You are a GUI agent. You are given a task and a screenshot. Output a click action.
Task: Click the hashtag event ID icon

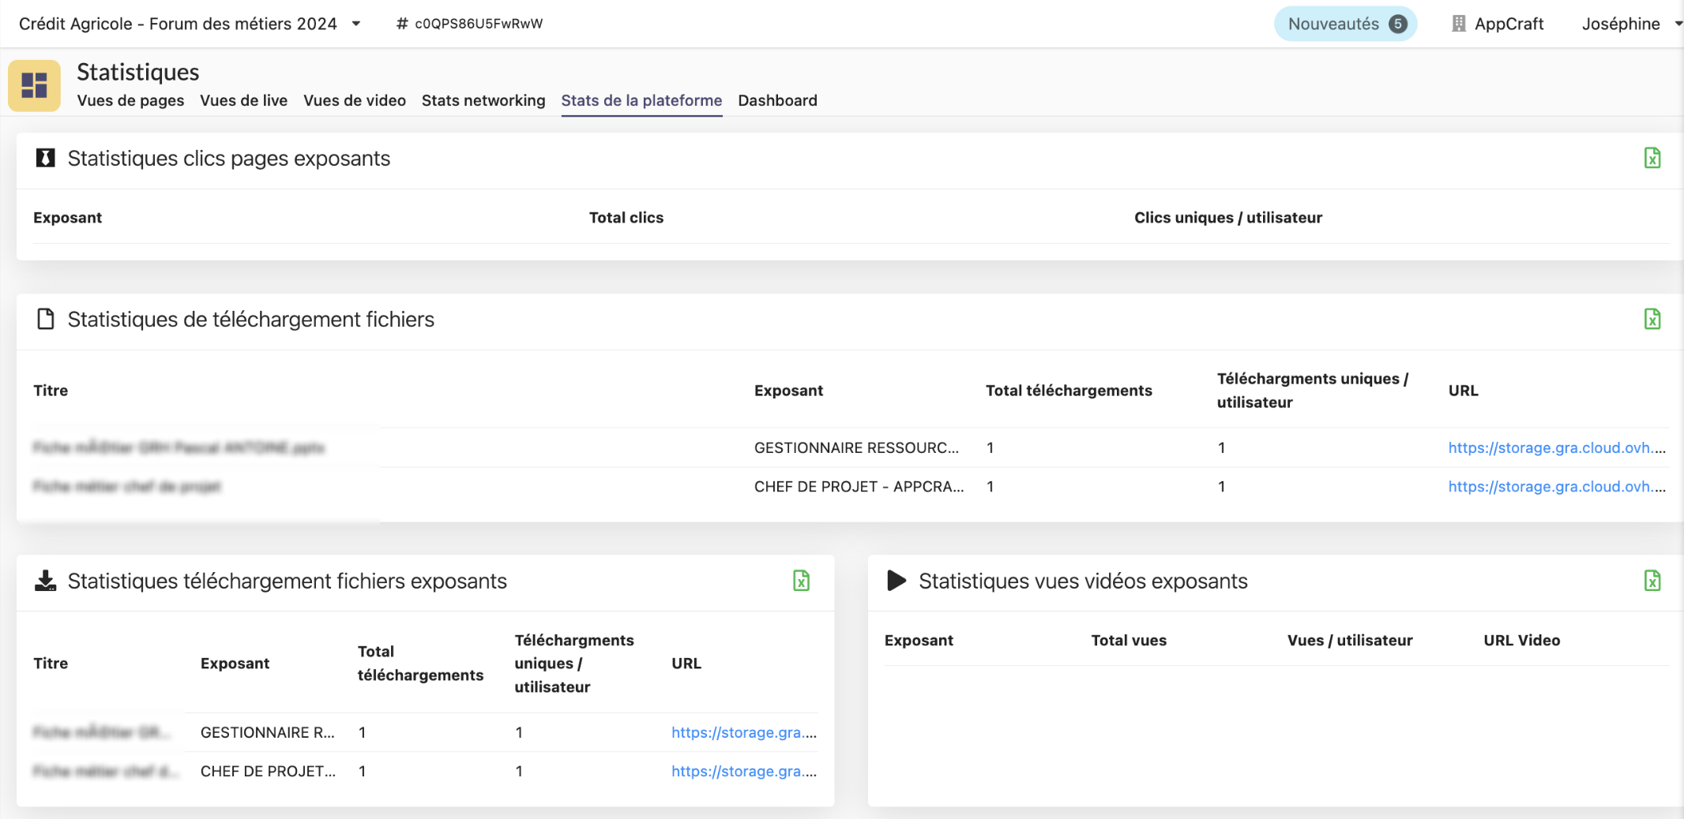point(402,24)
